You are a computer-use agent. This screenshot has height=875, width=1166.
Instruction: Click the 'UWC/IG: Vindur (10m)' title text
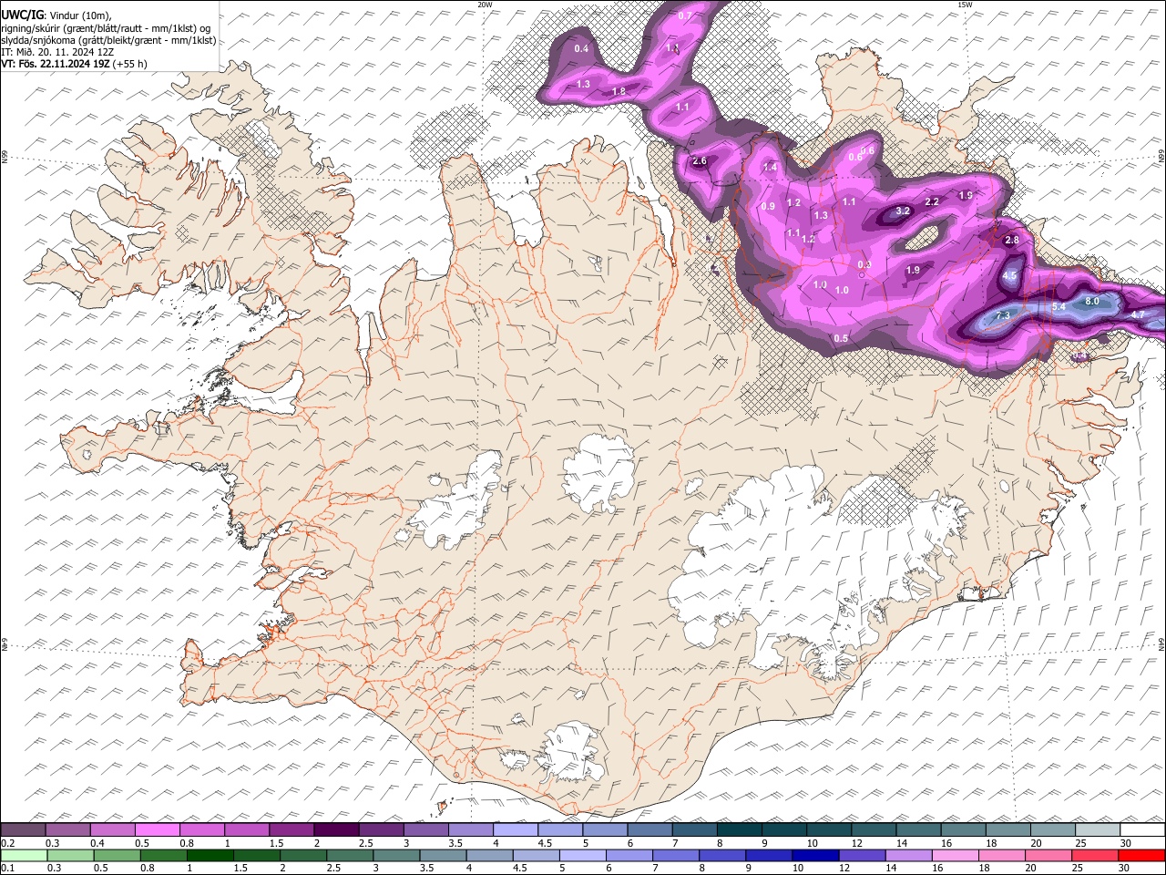56,15
